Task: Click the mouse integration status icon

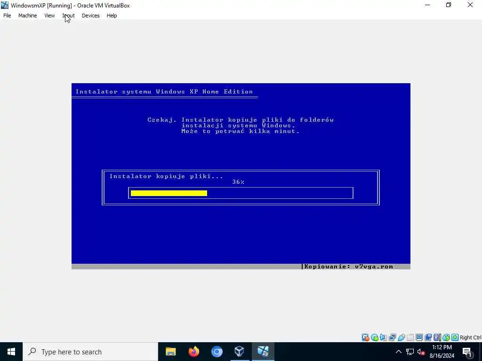Action: click(446, 337)
